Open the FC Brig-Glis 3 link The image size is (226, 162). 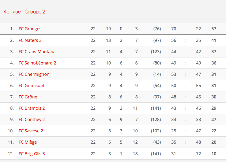pos(32,154)
